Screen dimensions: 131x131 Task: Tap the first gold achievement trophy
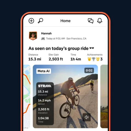pyautogui.click(x=89, y=59)
